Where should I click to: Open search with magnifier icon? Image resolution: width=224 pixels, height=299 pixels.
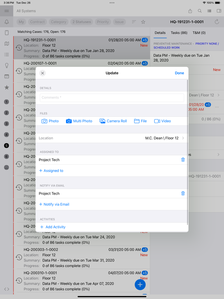point(199,11)
